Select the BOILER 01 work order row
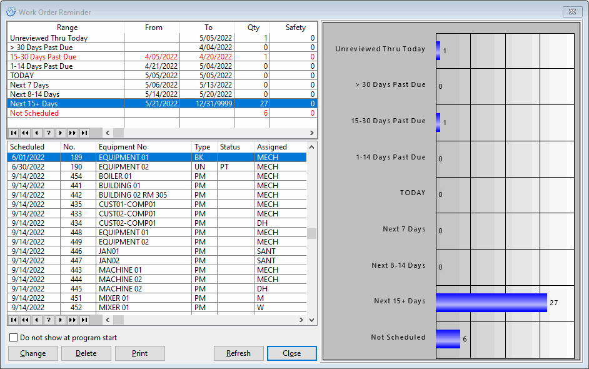 click(125, 176)
